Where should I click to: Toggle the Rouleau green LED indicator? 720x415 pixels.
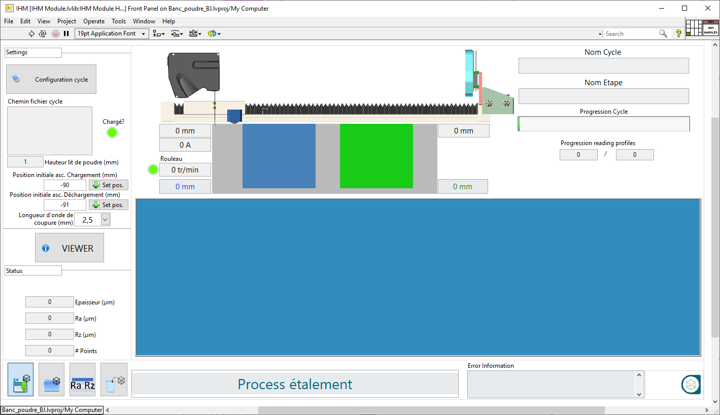pyautogui.click(x=153, y=169)
